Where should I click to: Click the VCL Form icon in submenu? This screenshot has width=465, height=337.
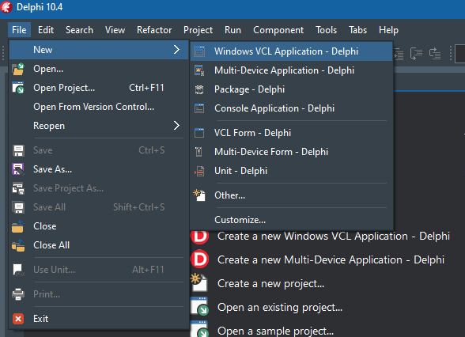199,133
